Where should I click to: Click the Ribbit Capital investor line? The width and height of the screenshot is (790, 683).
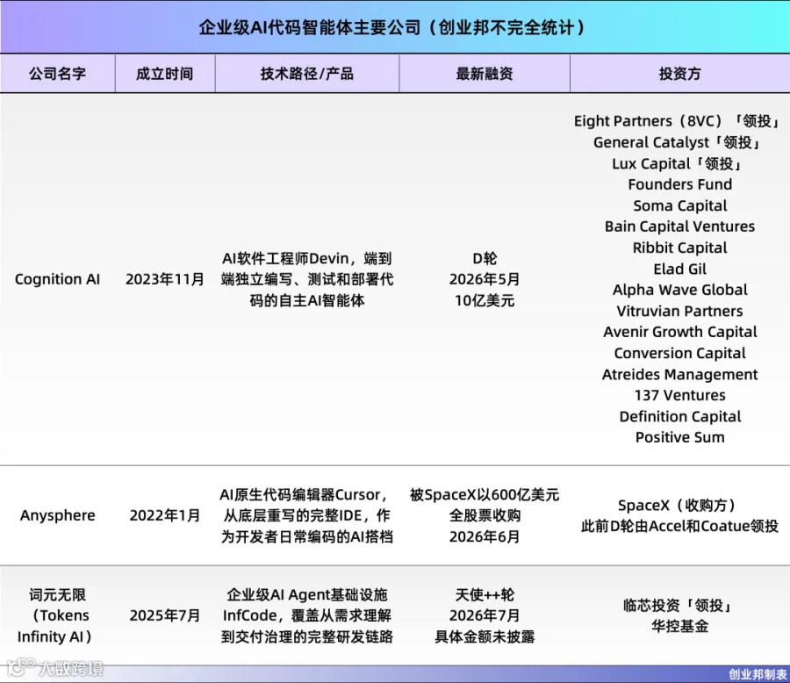(679, 248)
